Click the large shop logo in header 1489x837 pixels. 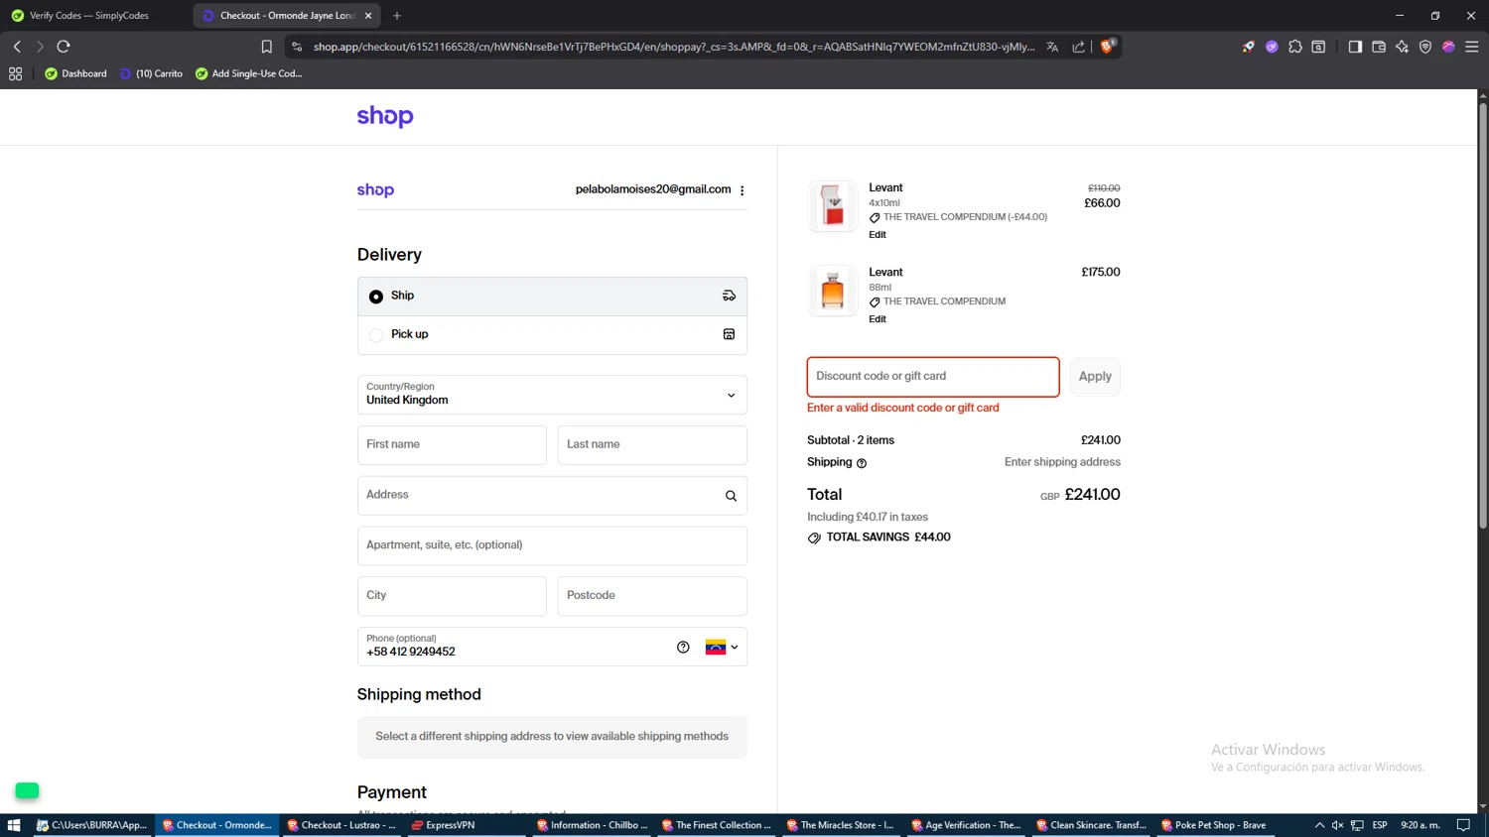(385, 117)
